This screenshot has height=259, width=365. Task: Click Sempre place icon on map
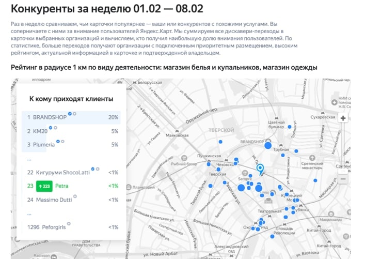245,173
